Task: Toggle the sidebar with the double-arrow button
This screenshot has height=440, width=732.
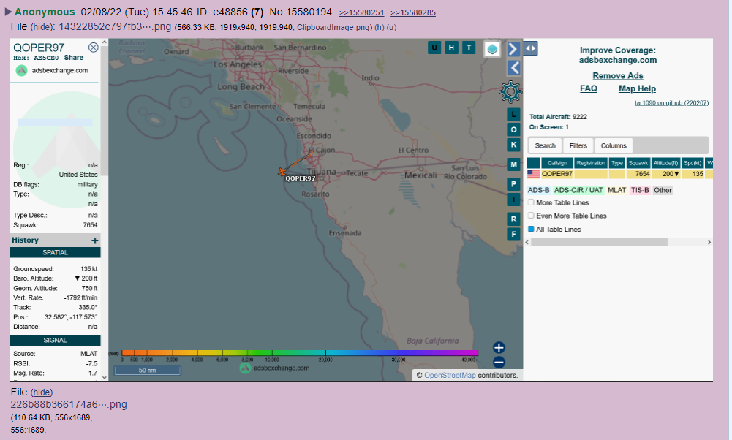Action: 530,48
